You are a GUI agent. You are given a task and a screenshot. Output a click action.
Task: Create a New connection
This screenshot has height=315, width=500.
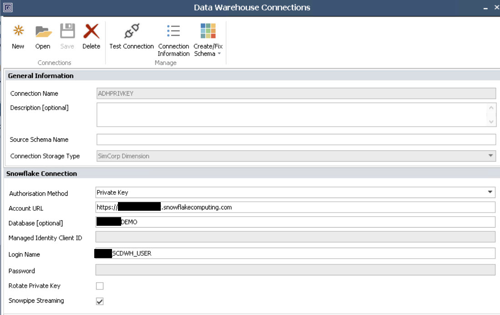(18, 36)
